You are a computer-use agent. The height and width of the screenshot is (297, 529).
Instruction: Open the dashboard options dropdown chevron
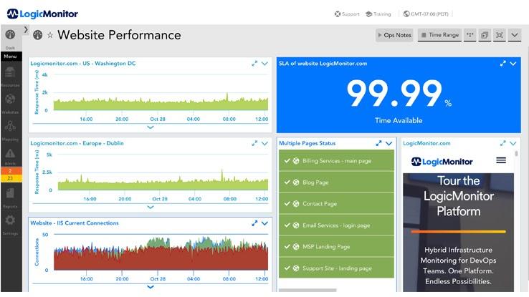pos(515,35)
